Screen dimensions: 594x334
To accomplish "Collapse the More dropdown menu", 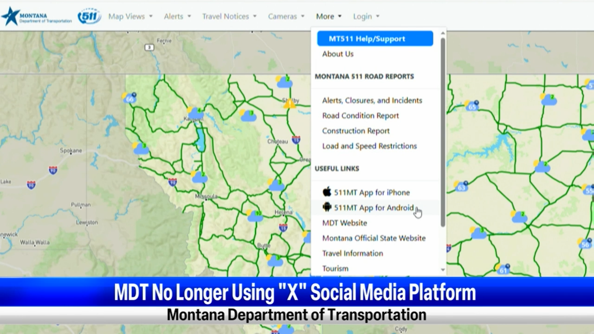I will pyautogui.click(x=329, y=16).
